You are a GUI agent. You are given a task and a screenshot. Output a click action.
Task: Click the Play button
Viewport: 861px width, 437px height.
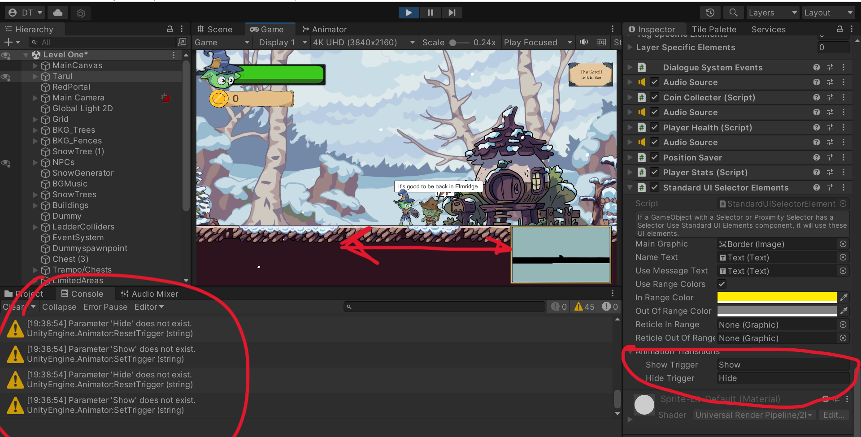[x=409, y=13]
